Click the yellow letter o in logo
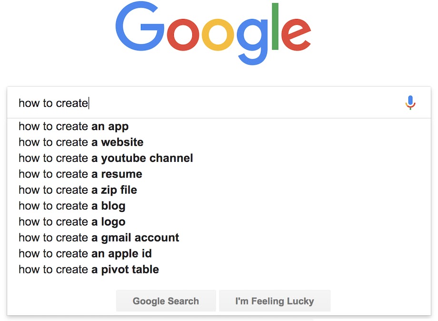Image resolution: width=438 pixels, height=321 pixels. (218, 35)
